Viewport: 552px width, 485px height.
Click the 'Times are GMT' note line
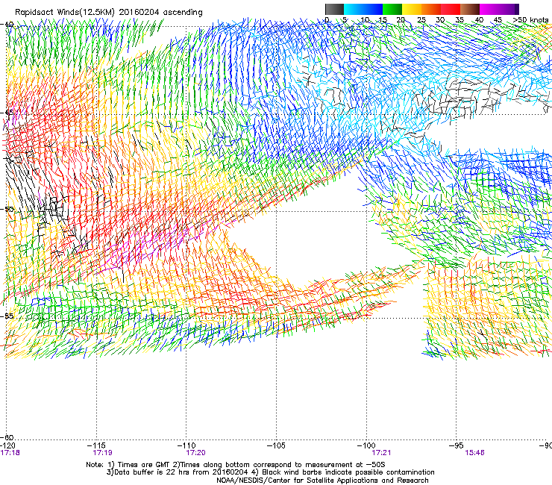pyautogui.click(x=236, y=465)
